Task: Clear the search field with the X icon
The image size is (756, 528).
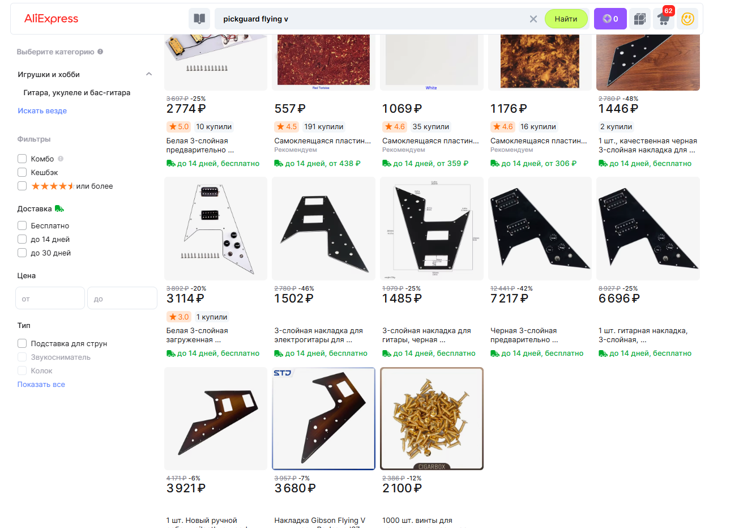Action: 533,19
